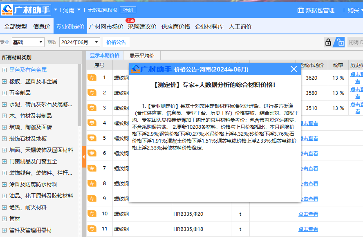Click price value 3620 in row 1
The width and height of the screenshot is (363, 237).
[311, 78]
